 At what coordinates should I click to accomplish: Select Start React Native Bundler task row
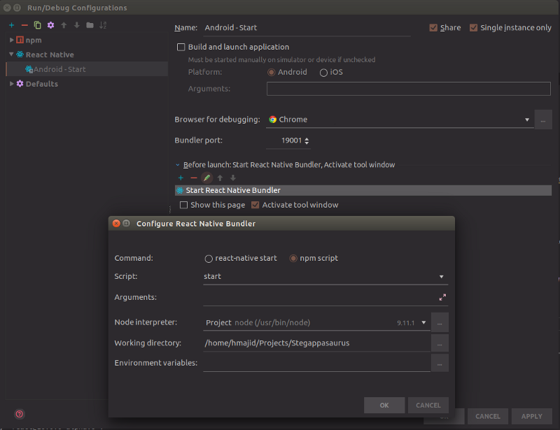363,191
